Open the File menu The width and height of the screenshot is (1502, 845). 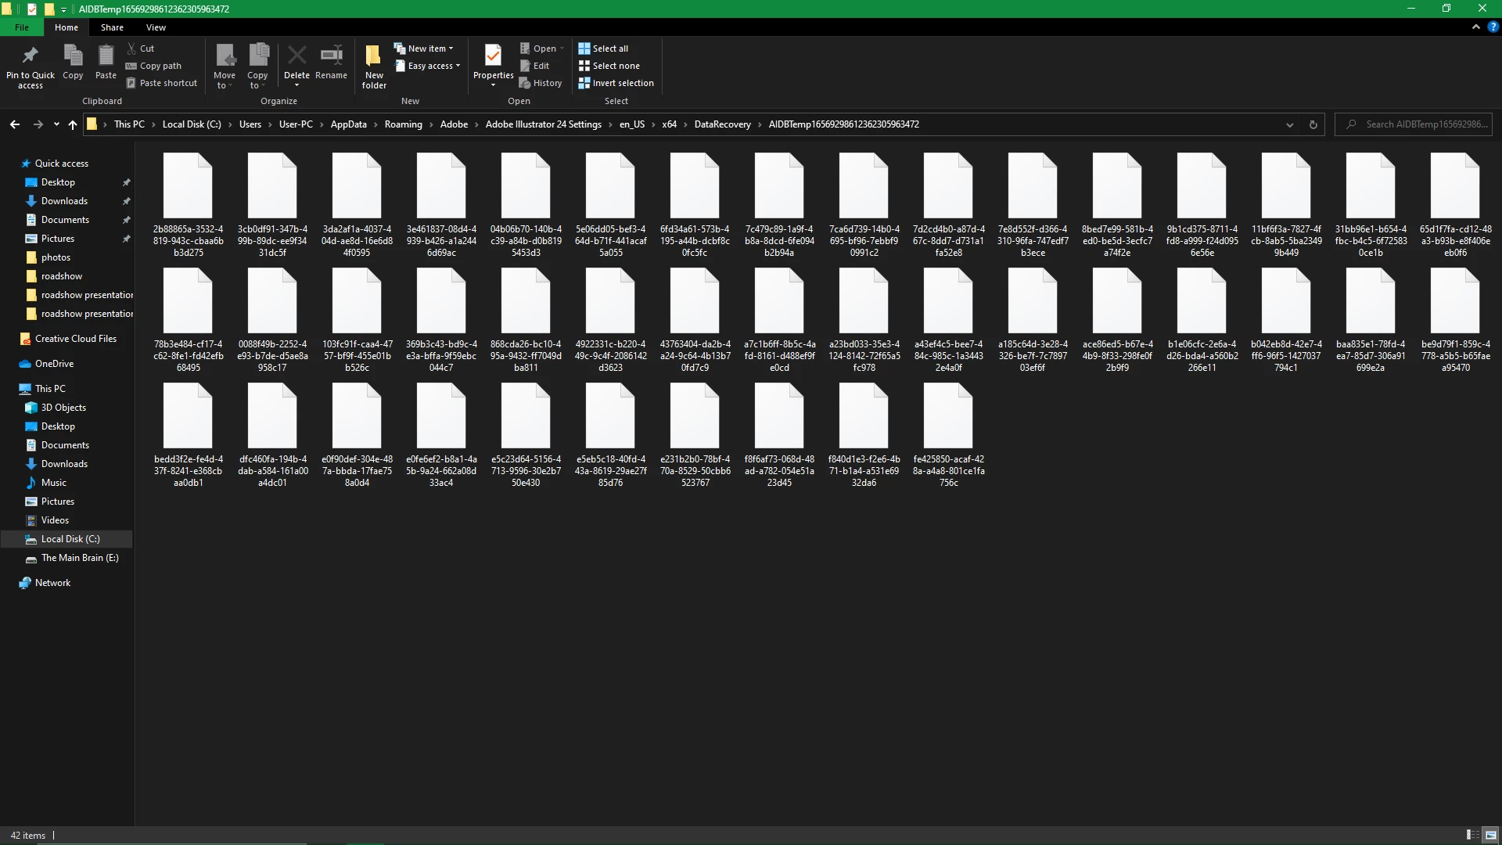point(22,27)
